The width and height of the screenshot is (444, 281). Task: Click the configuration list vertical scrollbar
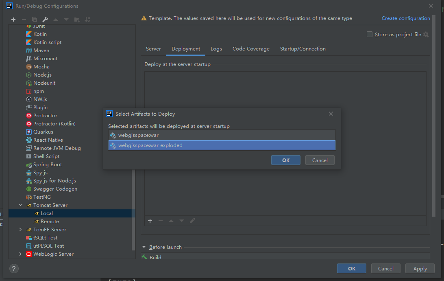click(133, 210)
